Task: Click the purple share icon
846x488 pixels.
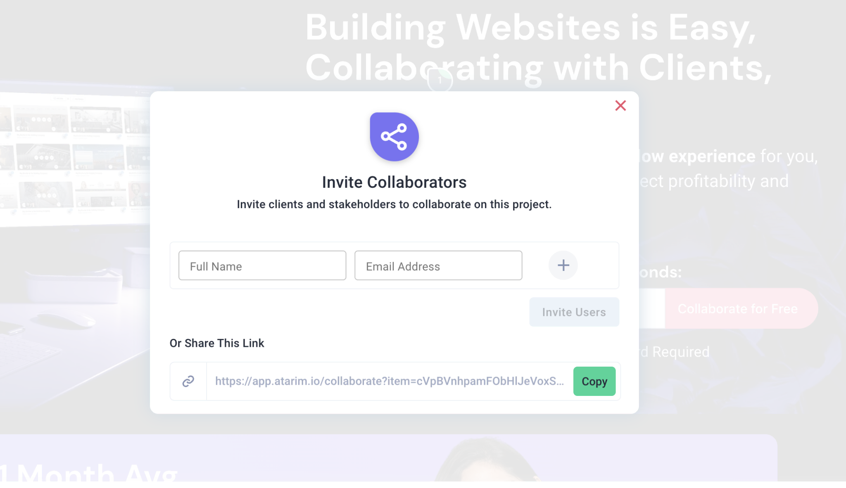Action: pos(394,137)
